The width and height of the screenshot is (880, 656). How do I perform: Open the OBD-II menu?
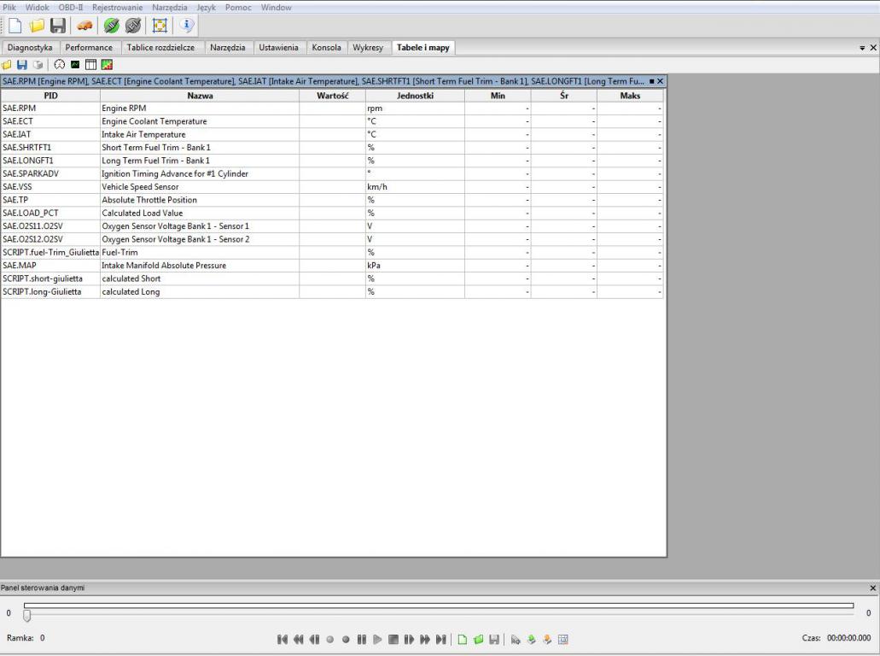71,8
